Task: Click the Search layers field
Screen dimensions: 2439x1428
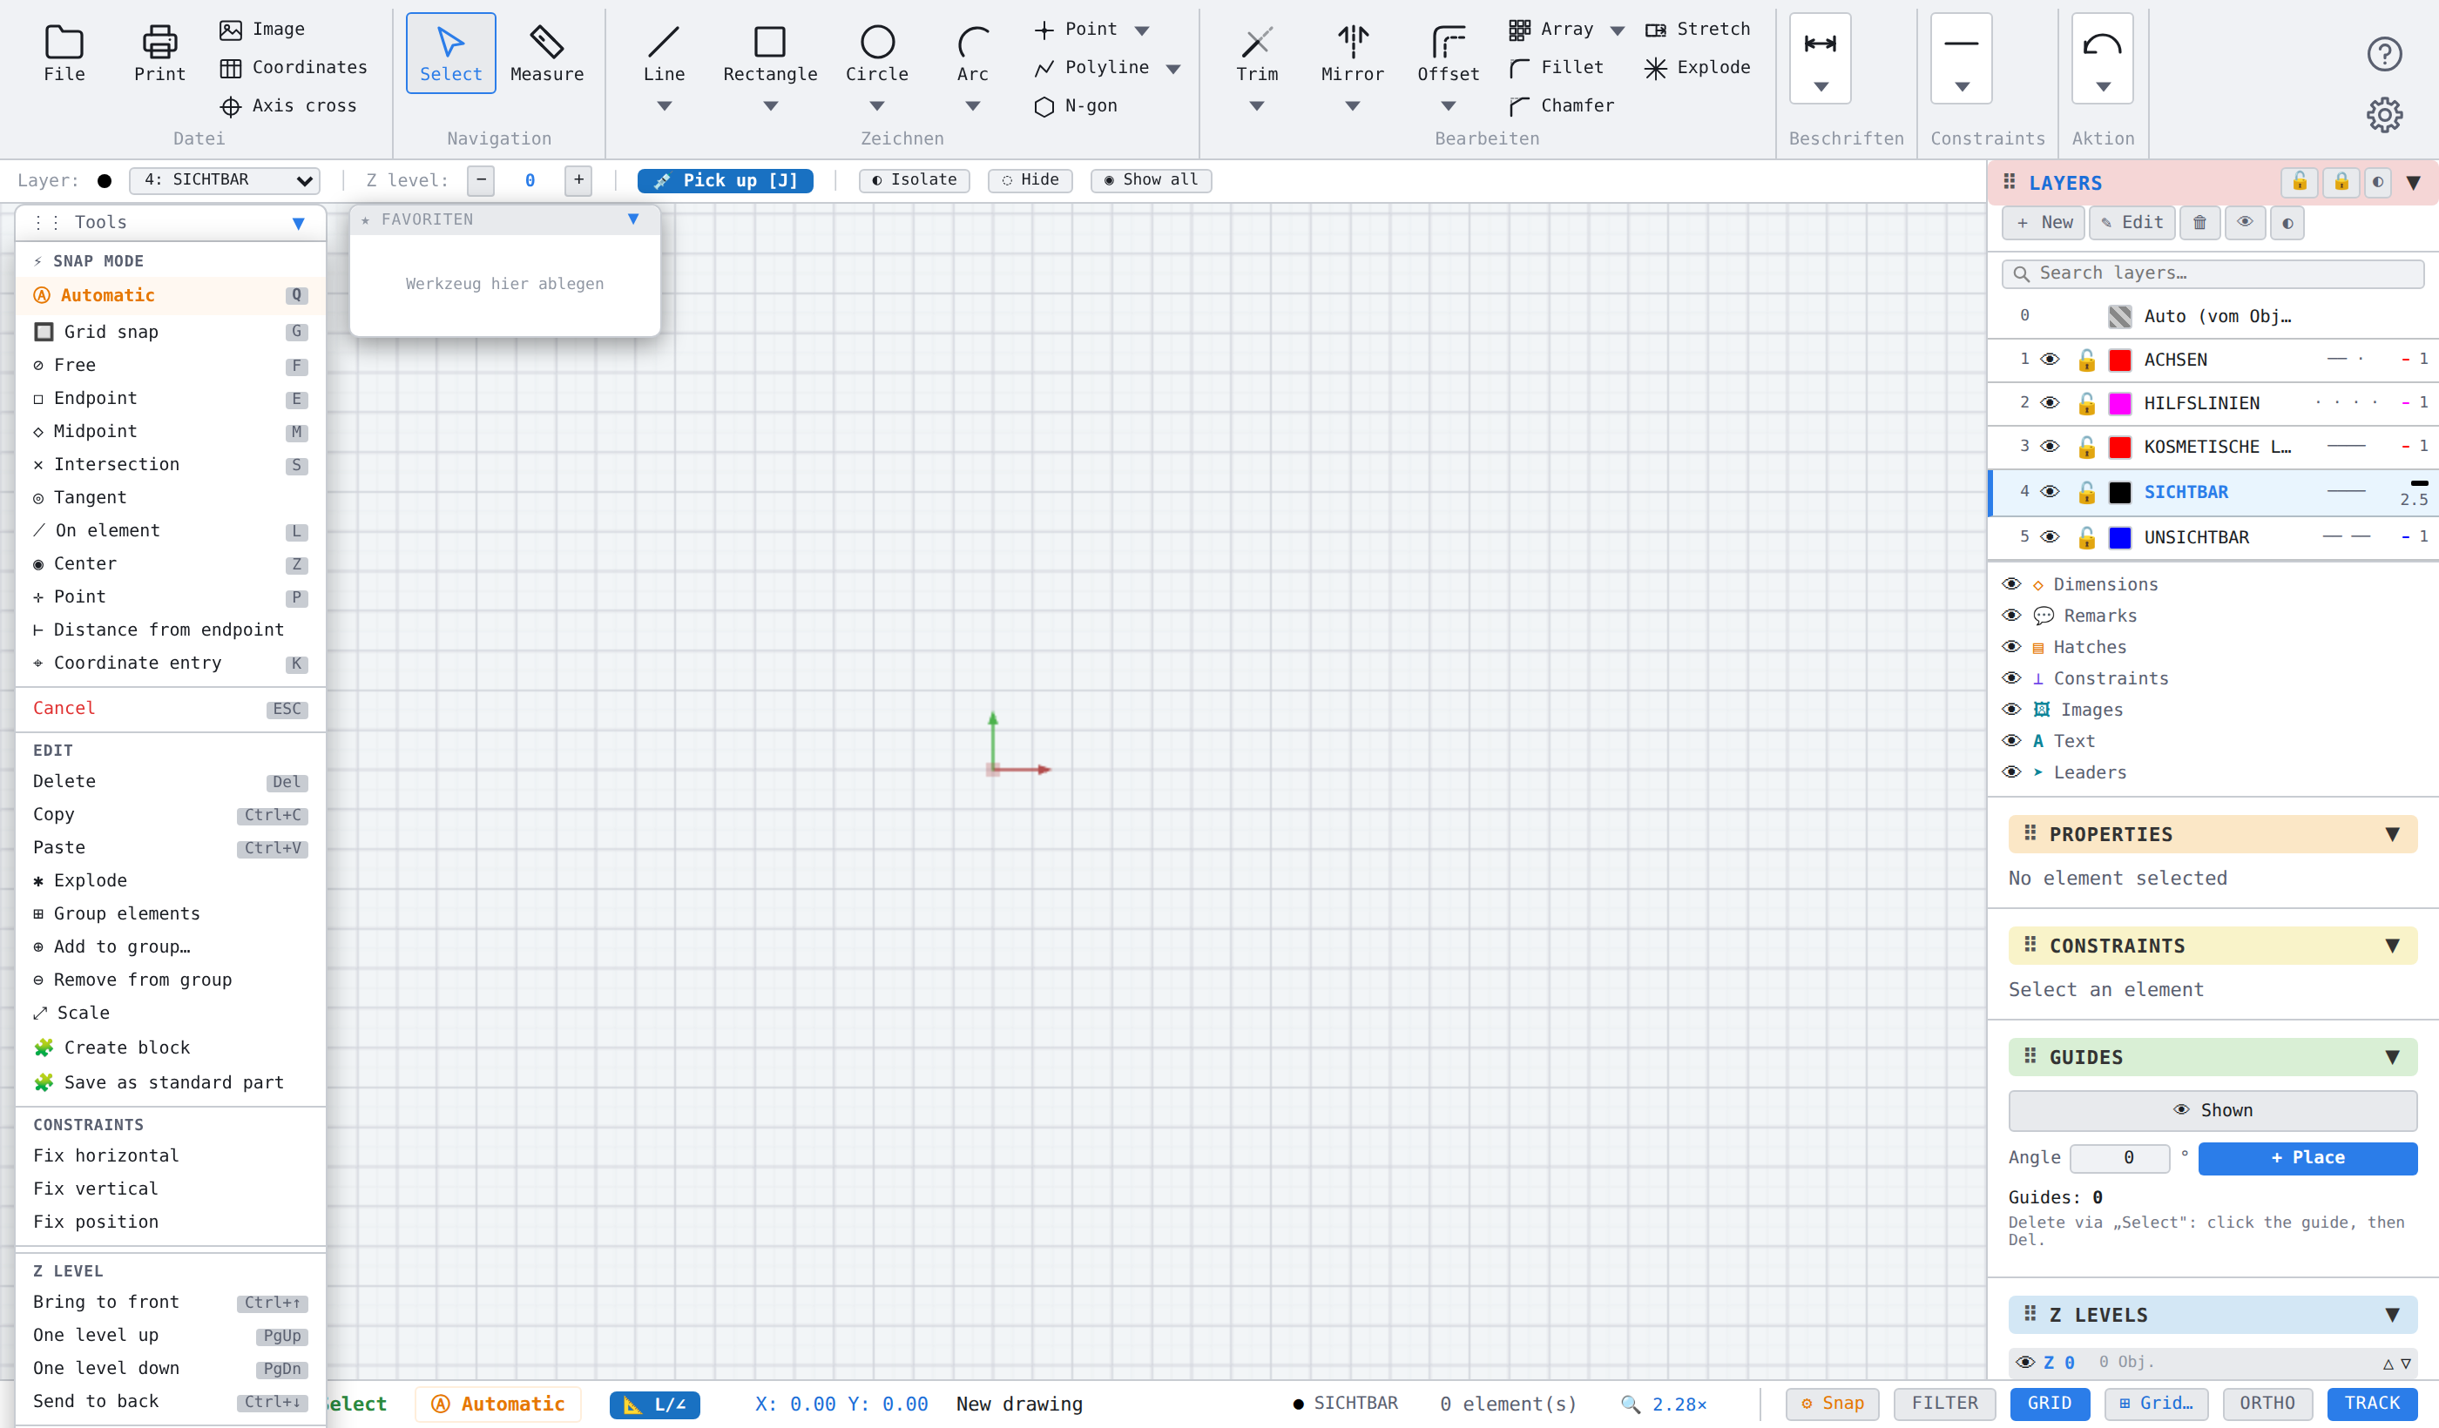Action: point(2213,273)
